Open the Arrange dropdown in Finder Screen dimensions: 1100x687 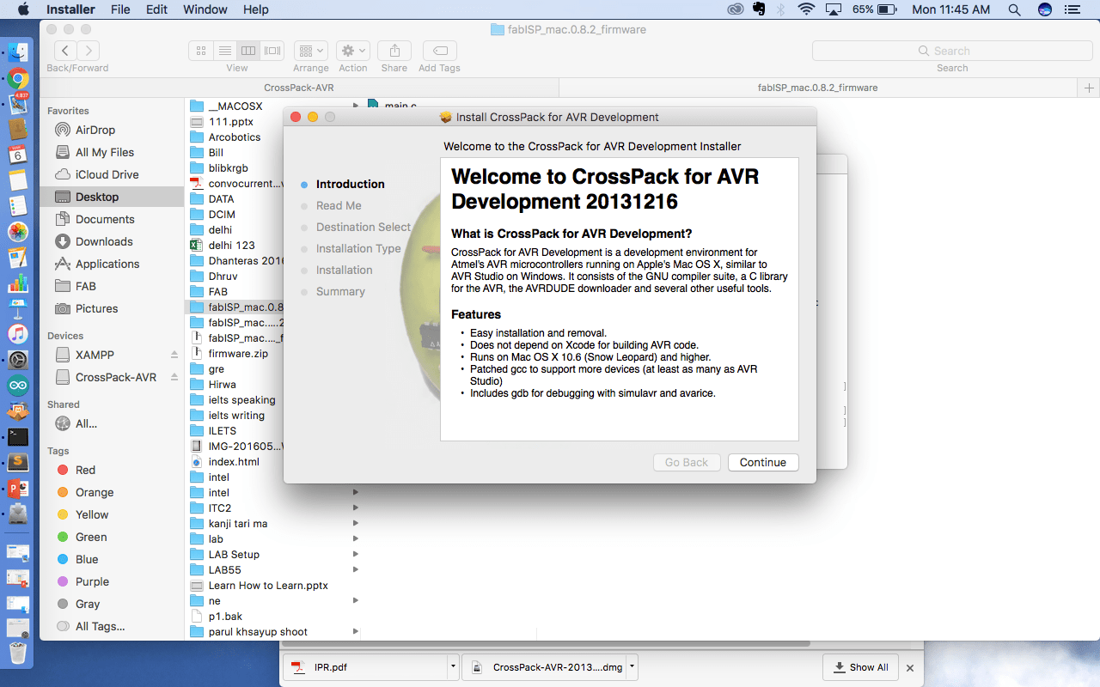(310, 51)
